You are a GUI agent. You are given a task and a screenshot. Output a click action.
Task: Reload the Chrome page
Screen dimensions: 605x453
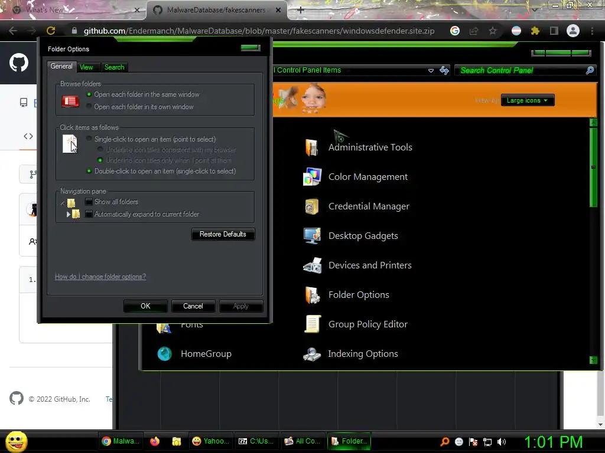click(51, 31)
